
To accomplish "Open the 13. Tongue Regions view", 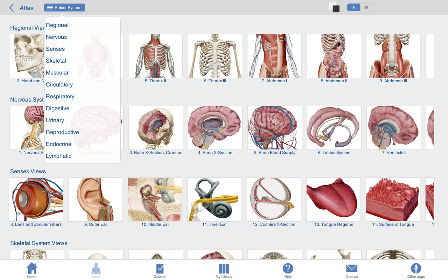I will coord(334,200).
